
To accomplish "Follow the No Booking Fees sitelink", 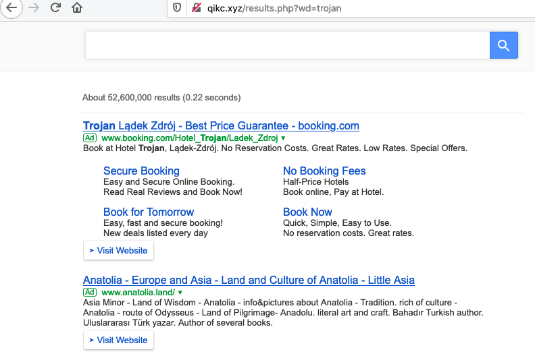I will [324, 171].
